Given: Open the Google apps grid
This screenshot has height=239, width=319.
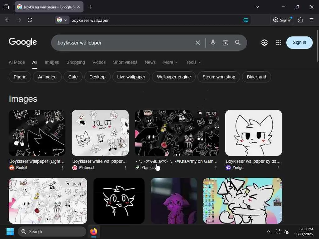Looking at the screenshot, I should 279,43.
